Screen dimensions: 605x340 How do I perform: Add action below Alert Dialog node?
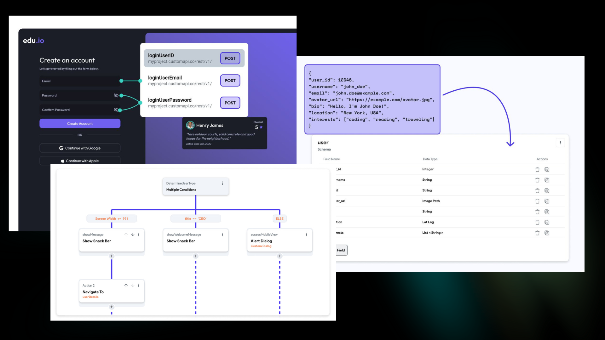(x=279, y=256)
